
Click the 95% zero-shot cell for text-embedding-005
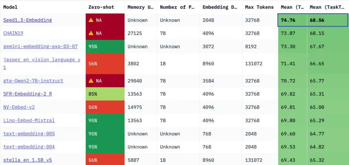point(105,134)
